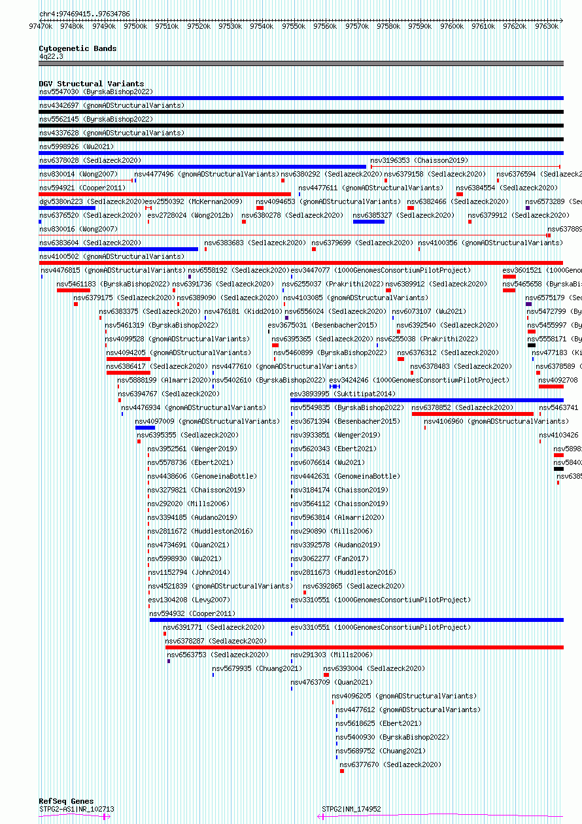582x824 pixels.
Task: Open the STPG2|NM_174952 gene label
Action: (351, 809)
